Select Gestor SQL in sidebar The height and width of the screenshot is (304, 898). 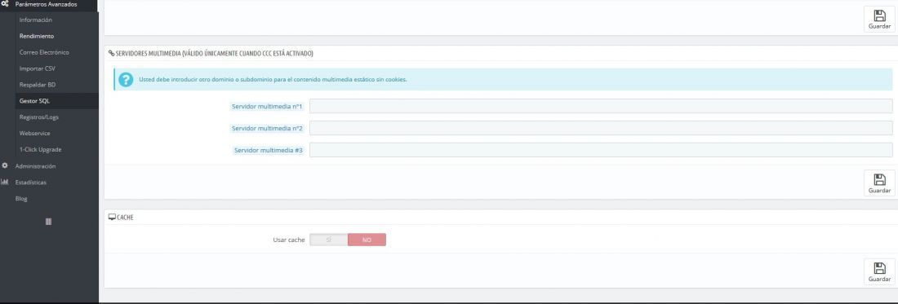click(35, 101)
